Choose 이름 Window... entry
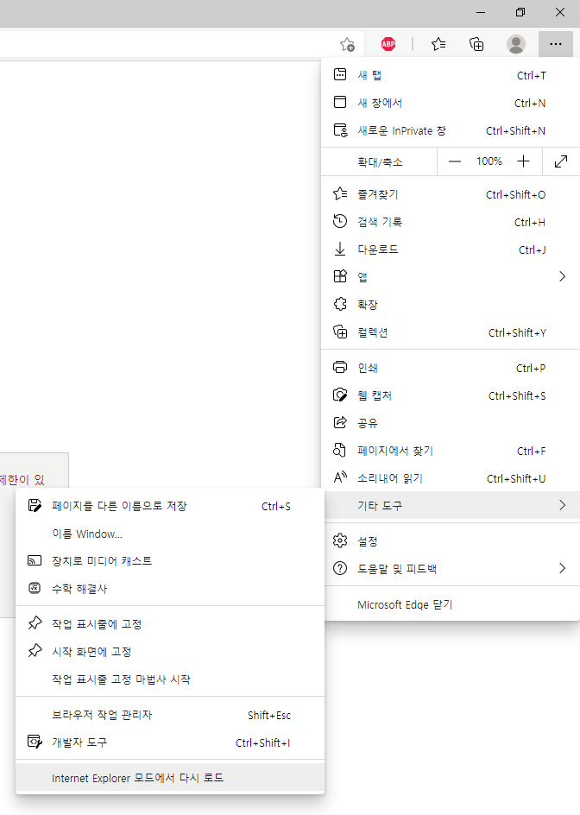580x815 pixels. click(170, 534)
